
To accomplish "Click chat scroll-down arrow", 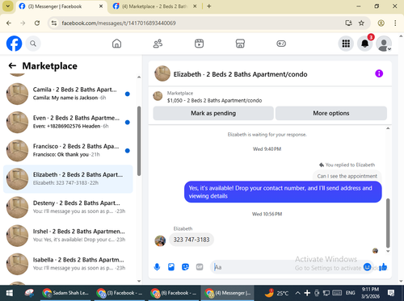I will (388, 251).
